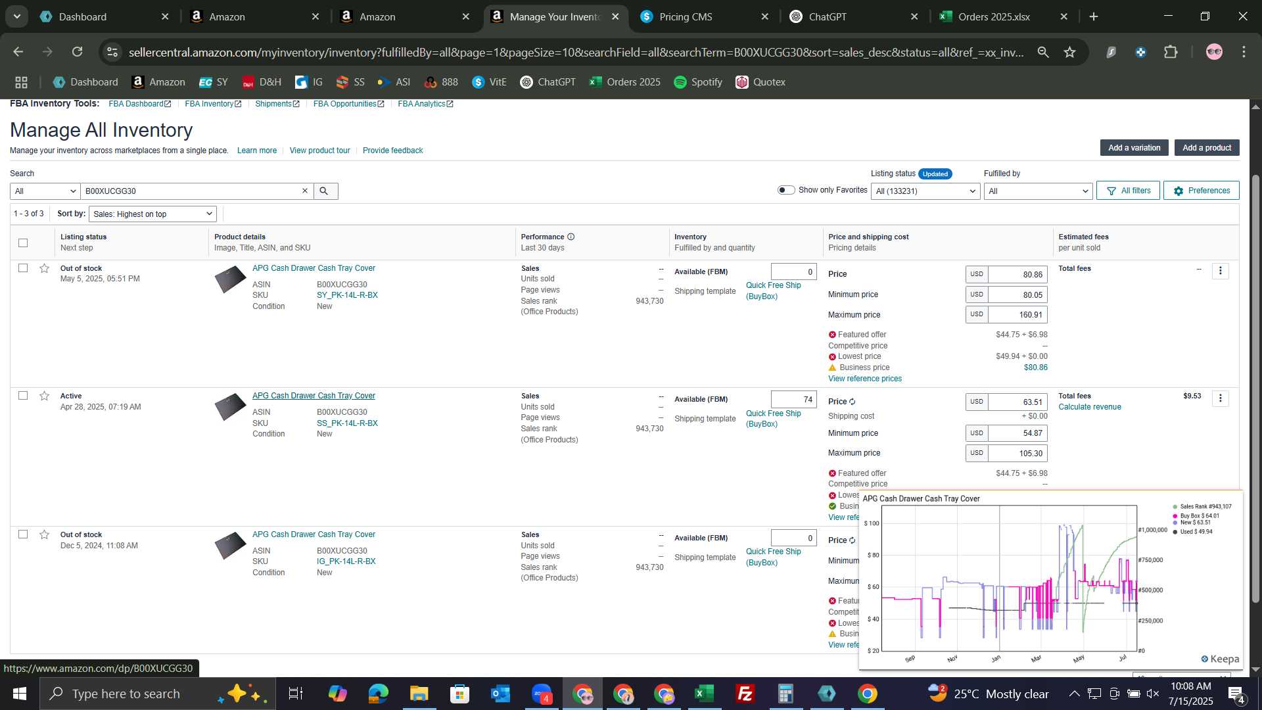Switch to the Orders 2025.xlsx browser tab
This screenshot has height=710, width=1262.
pyautogui.click(x=1004, y=16)
